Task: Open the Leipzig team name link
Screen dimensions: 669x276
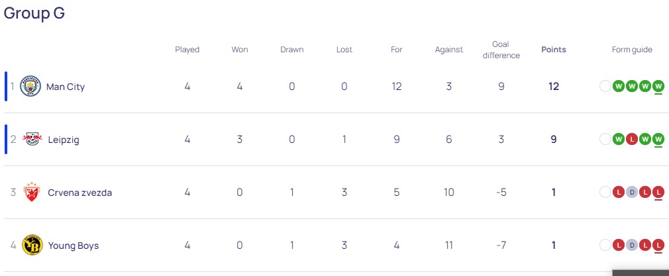Action: (x=65, y=140)
